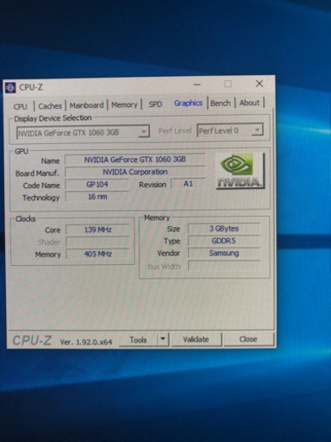Select the GP104 code name value

click(97, 185)
